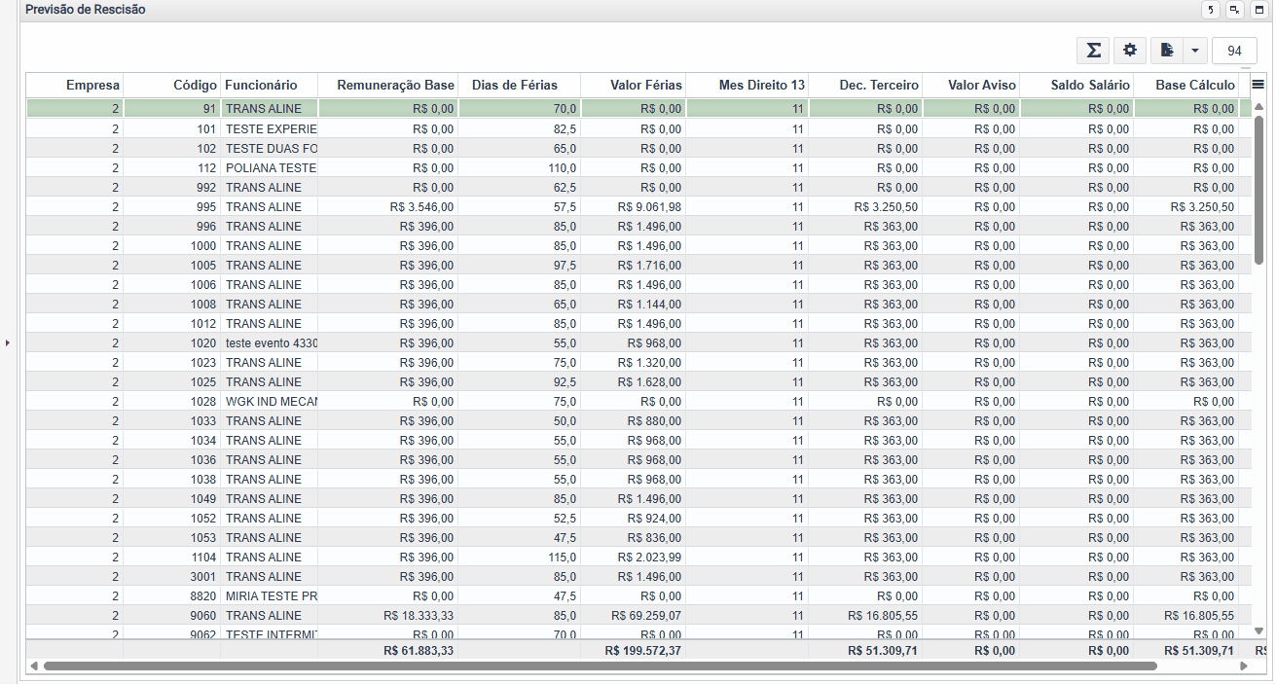Select the row with código 995
Viewport: 1276px width, 684px height.
(x=633, y=206)
